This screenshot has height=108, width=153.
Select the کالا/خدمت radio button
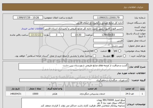pos(96,51)
